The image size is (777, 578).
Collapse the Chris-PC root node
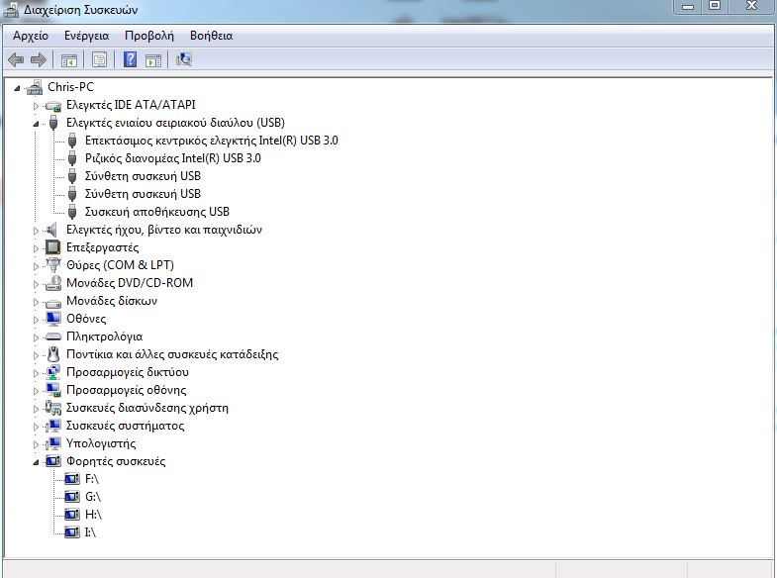tap(17, 89)
